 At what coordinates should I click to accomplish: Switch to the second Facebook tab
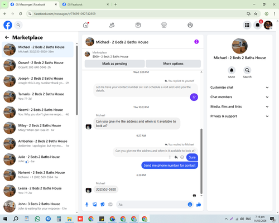[85, 4]
